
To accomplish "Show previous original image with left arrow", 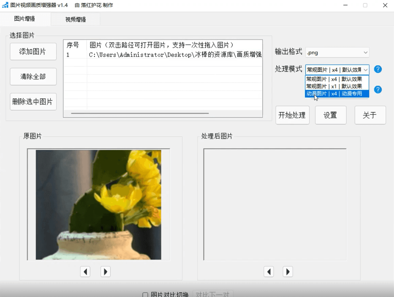I will click(85, 271).
